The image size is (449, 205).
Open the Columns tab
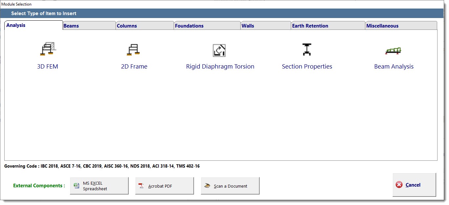(127, 26)
